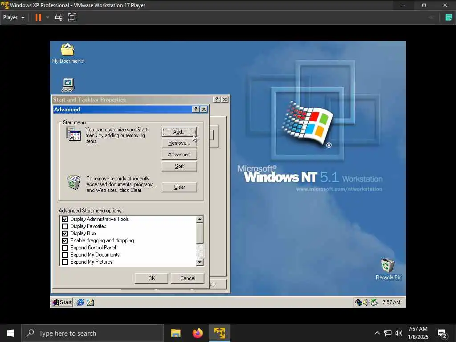
Task: Click VMware window title bar icon
Action: pyautogui.click(x=4, y=5)
